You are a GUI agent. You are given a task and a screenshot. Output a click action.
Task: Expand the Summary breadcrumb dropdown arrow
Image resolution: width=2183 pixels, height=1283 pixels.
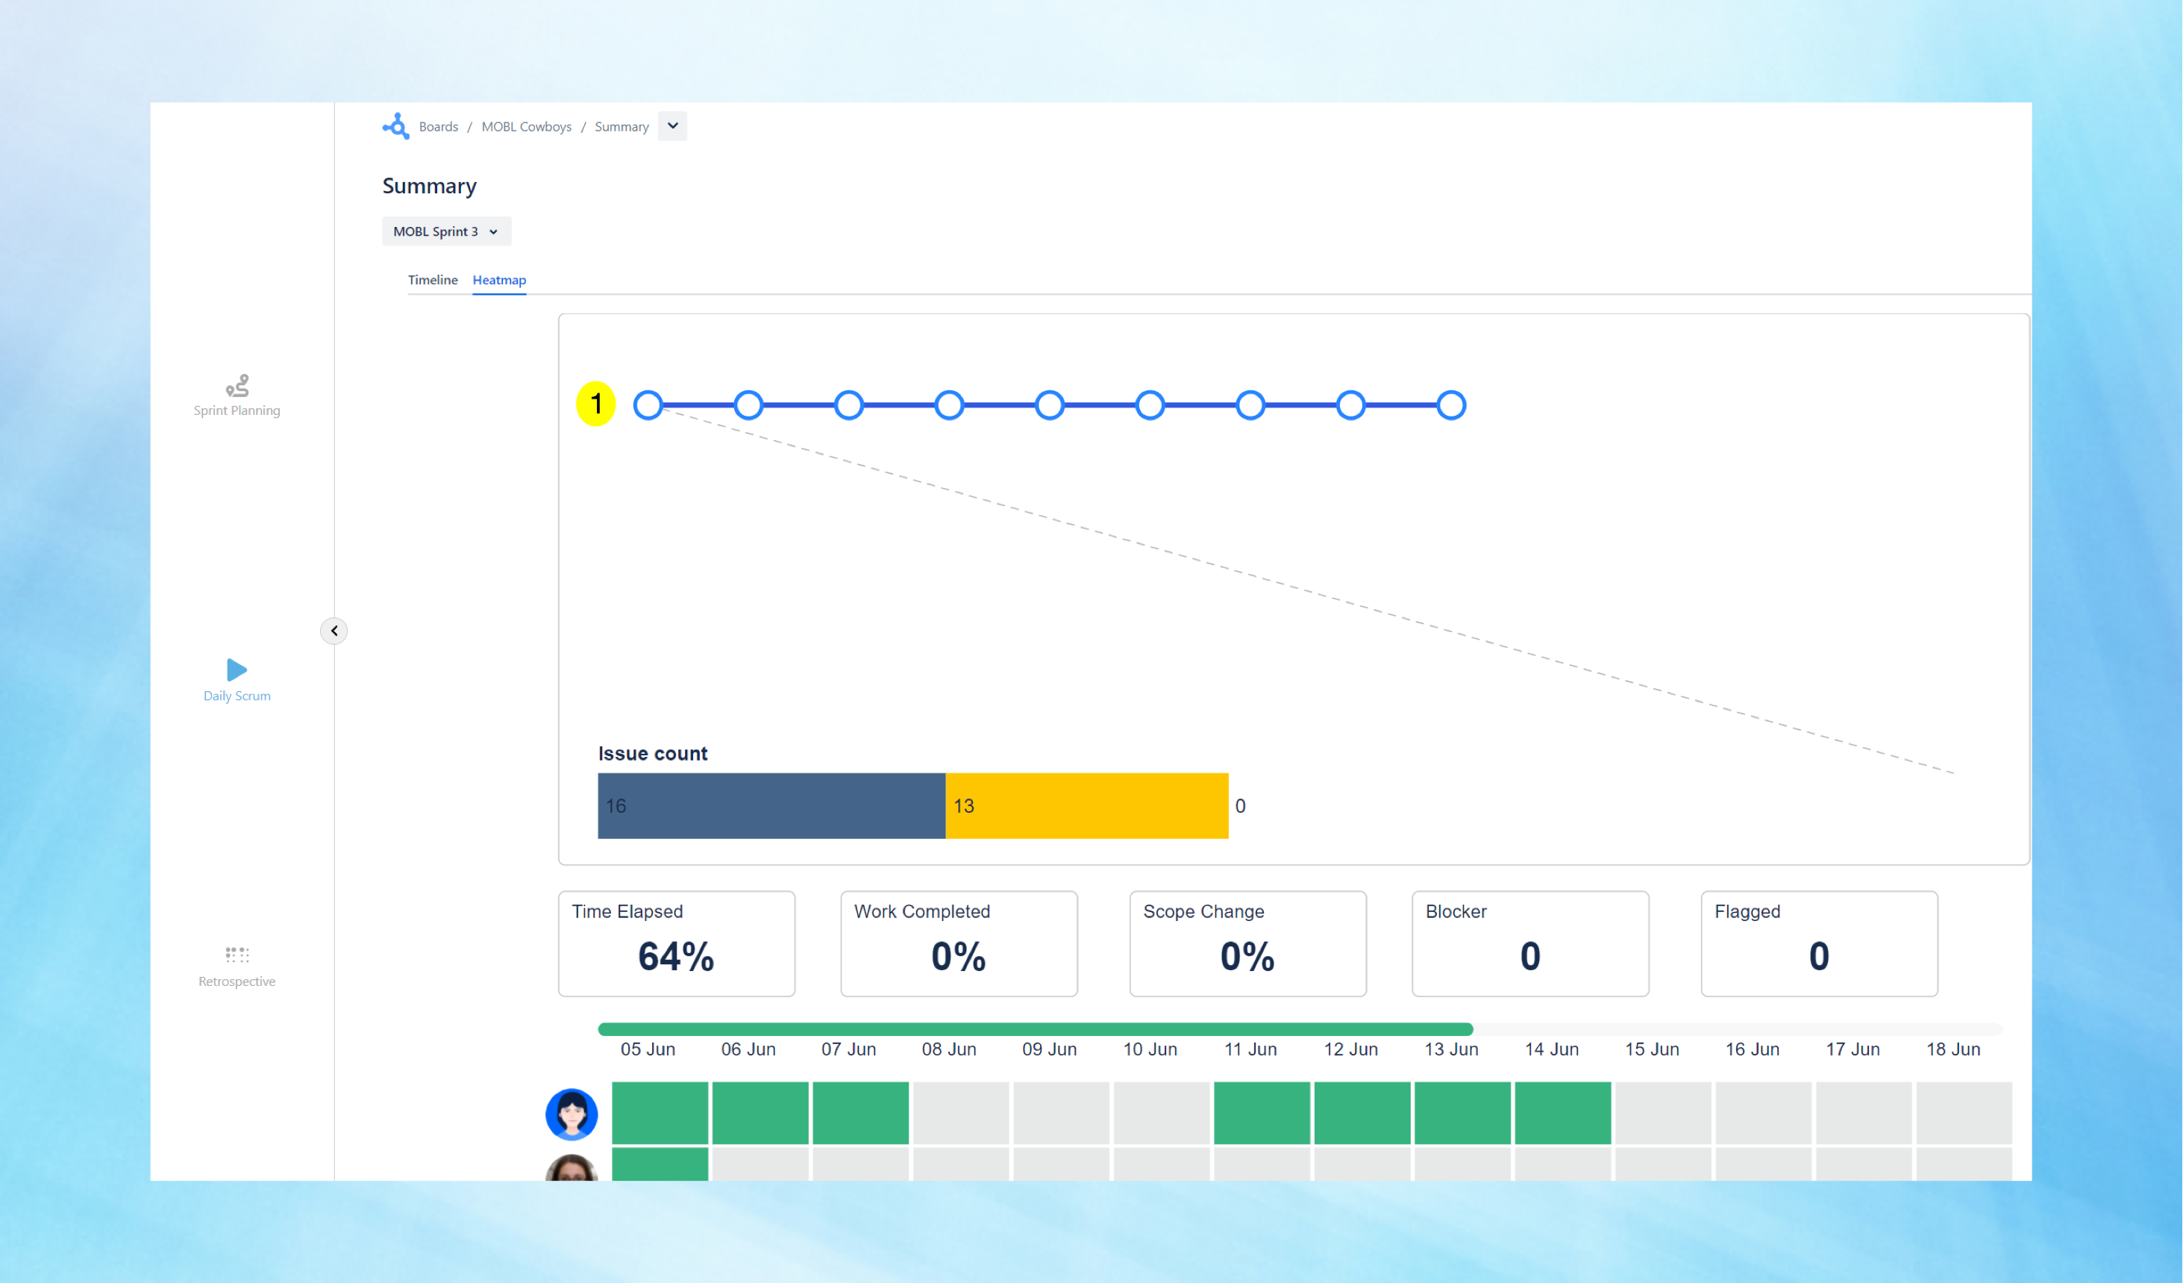coord(672,127)
